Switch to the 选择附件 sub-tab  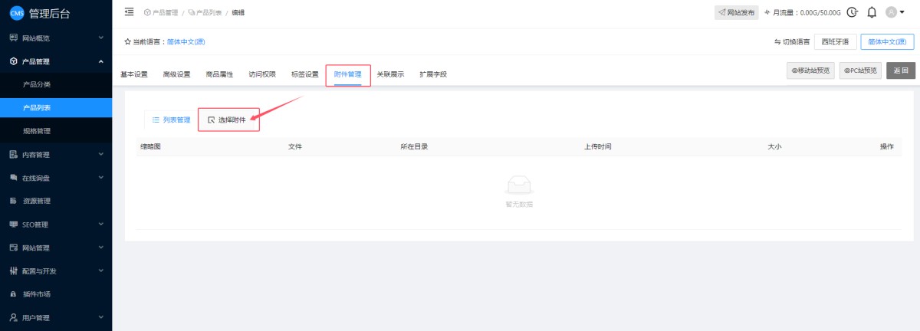pos(228,120)
